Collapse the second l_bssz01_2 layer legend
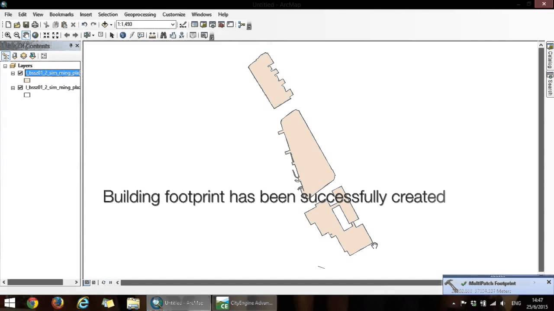 (13, 88)
